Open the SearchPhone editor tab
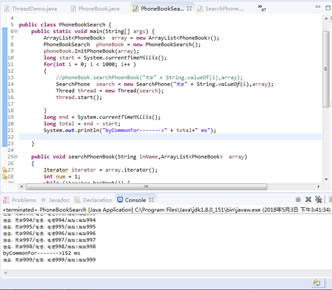This screenshot has height=290, width=332. click(221, 8)
